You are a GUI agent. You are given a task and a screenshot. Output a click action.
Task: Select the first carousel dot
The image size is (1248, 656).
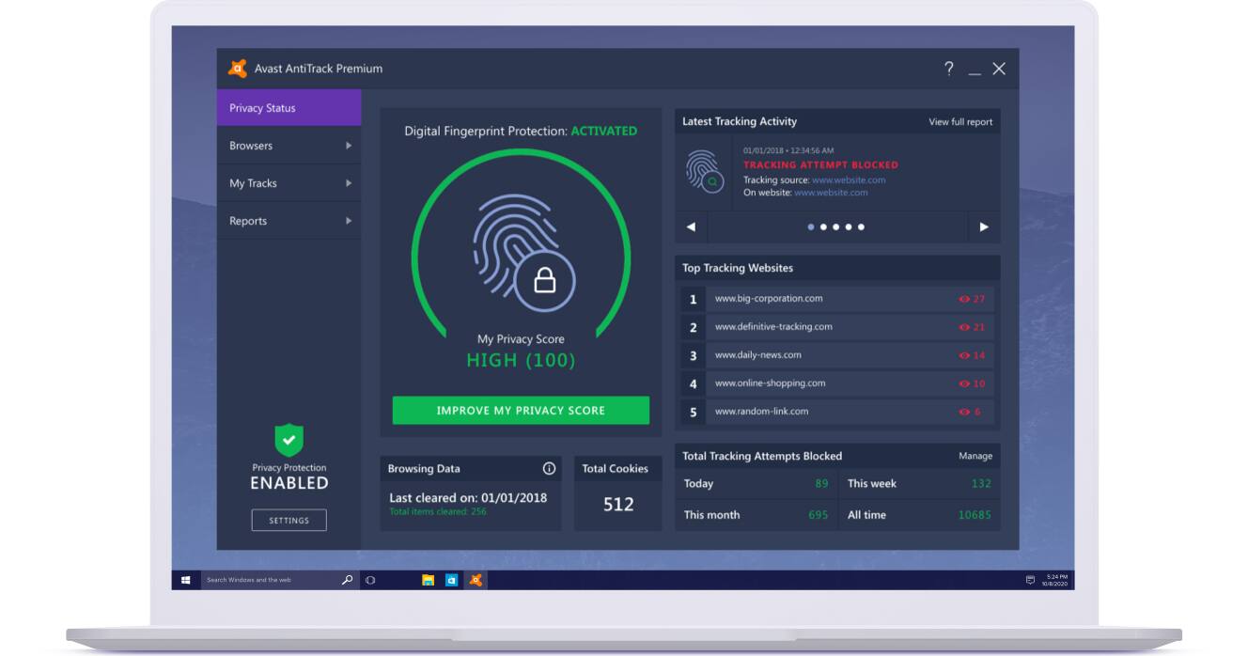click(811, 226)
